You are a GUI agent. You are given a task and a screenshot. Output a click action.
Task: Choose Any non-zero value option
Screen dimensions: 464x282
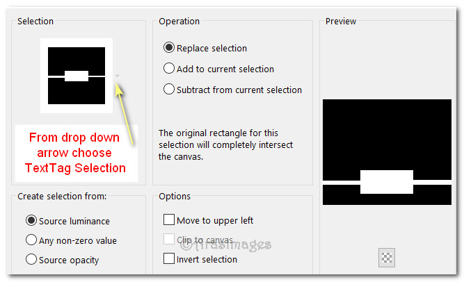(31, 240)
